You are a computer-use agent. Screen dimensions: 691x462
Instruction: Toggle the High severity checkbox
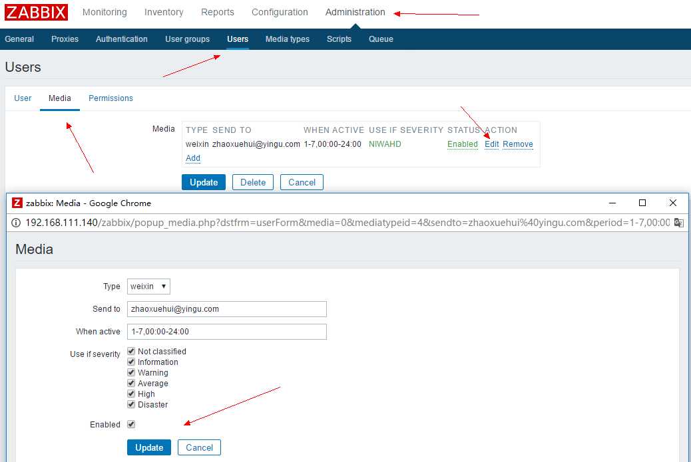[131, 394]
